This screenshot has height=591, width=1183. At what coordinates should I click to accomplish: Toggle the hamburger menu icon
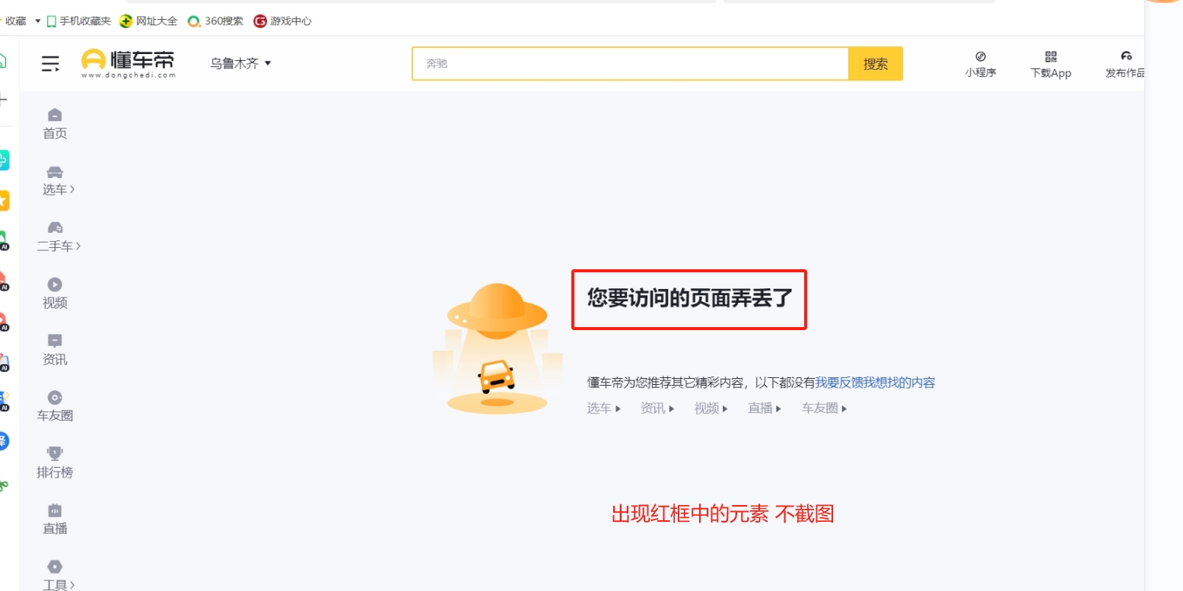(50, 64)
